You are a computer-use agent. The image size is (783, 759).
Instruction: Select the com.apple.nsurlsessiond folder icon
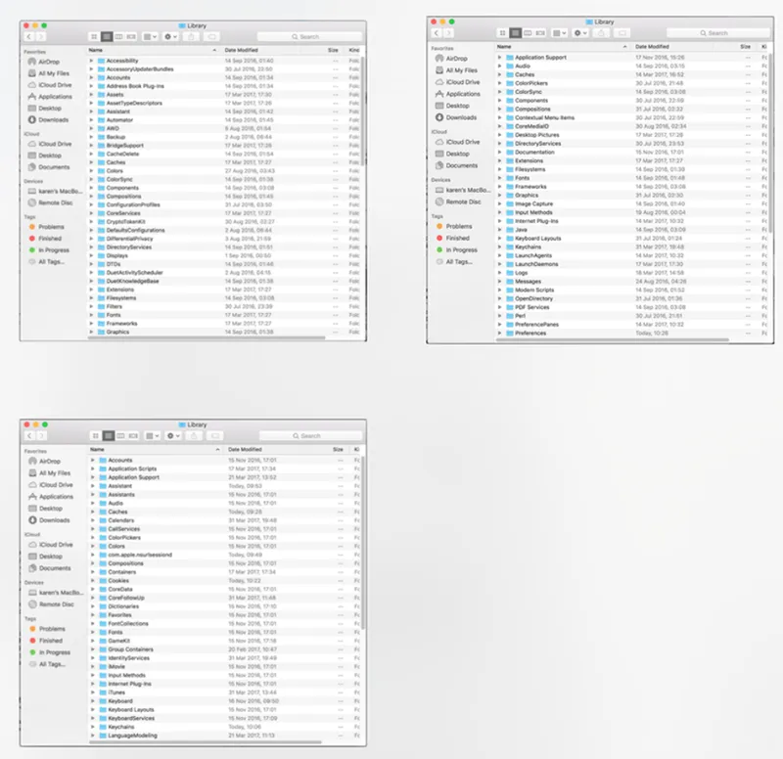(x=102, y=555)
